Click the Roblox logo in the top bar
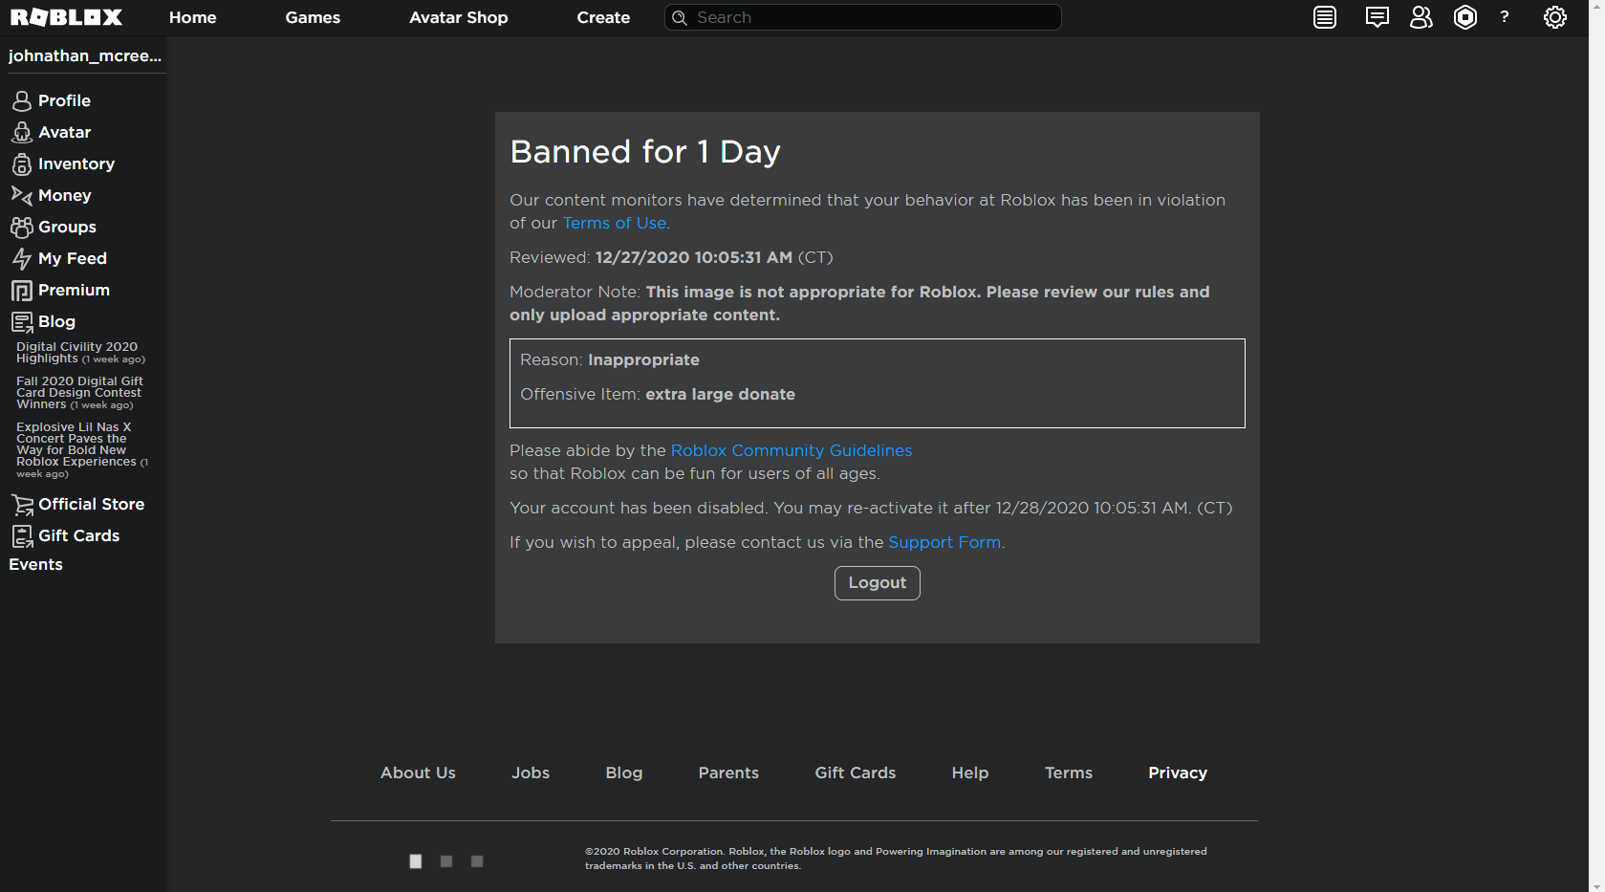This screenshot has width=1605, height=892. [66, 17]
